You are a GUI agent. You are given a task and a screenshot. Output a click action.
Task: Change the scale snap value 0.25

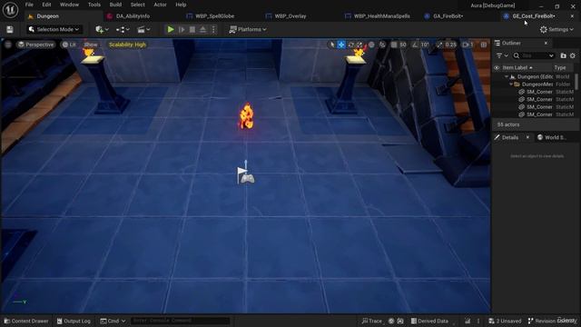[x=450, y=45]
